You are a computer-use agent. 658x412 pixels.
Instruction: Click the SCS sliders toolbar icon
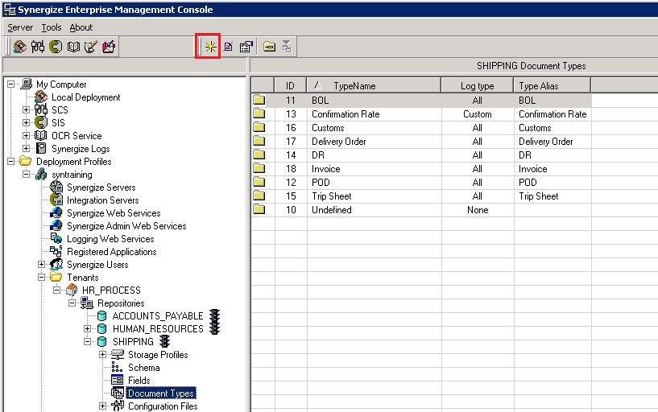point(37,47)
